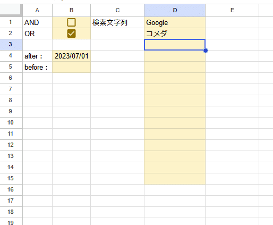The width and height of the screenshot is (273, 225).
Task: Click the empty before date cell B5
Action: [71, 67]
